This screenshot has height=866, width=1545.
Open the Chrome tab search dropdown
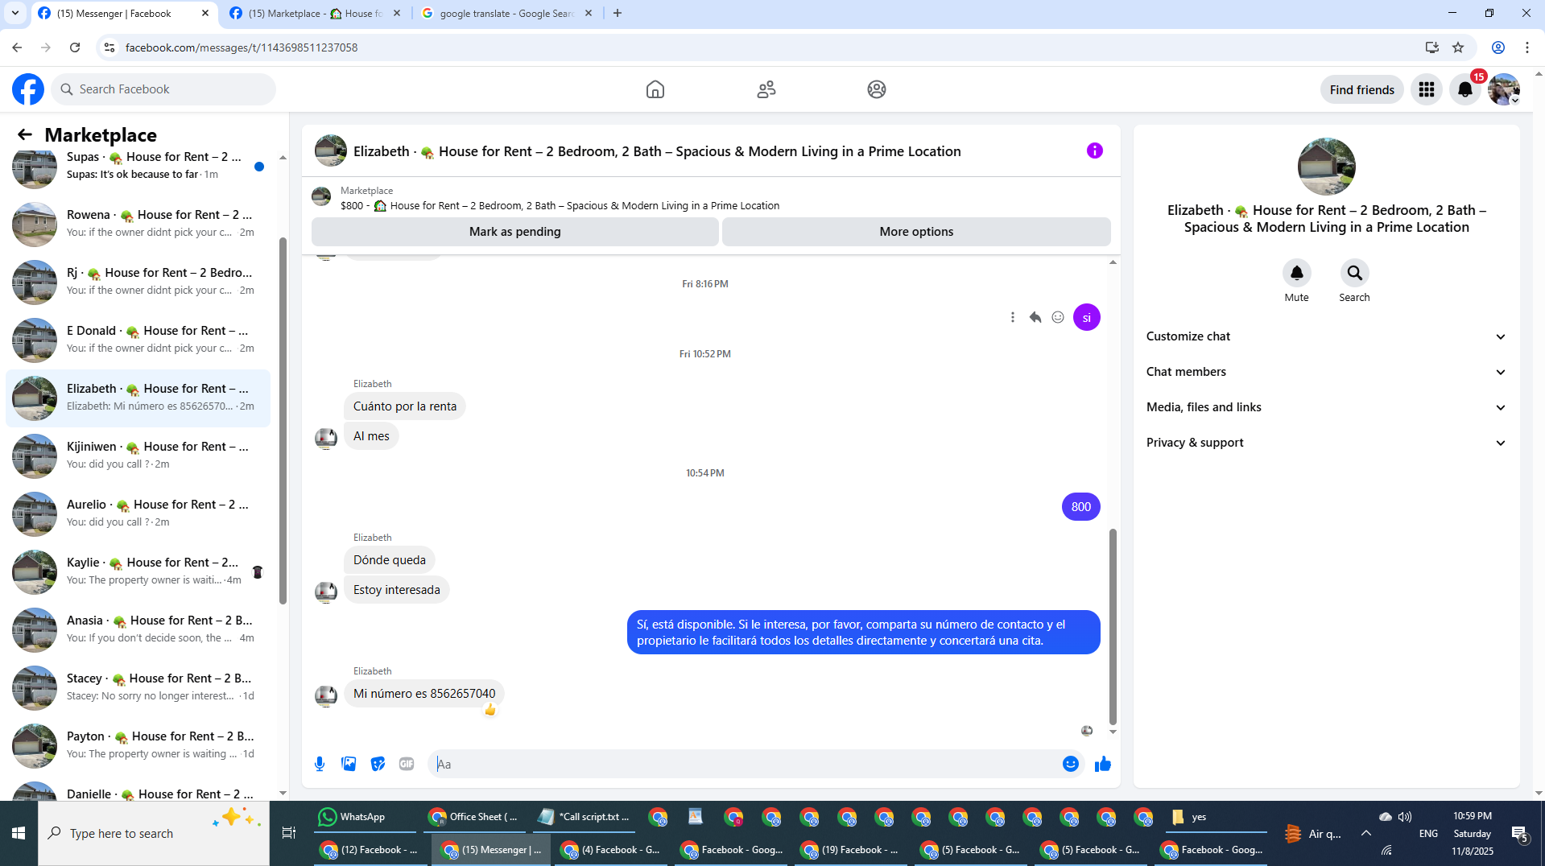pos(14,13)
